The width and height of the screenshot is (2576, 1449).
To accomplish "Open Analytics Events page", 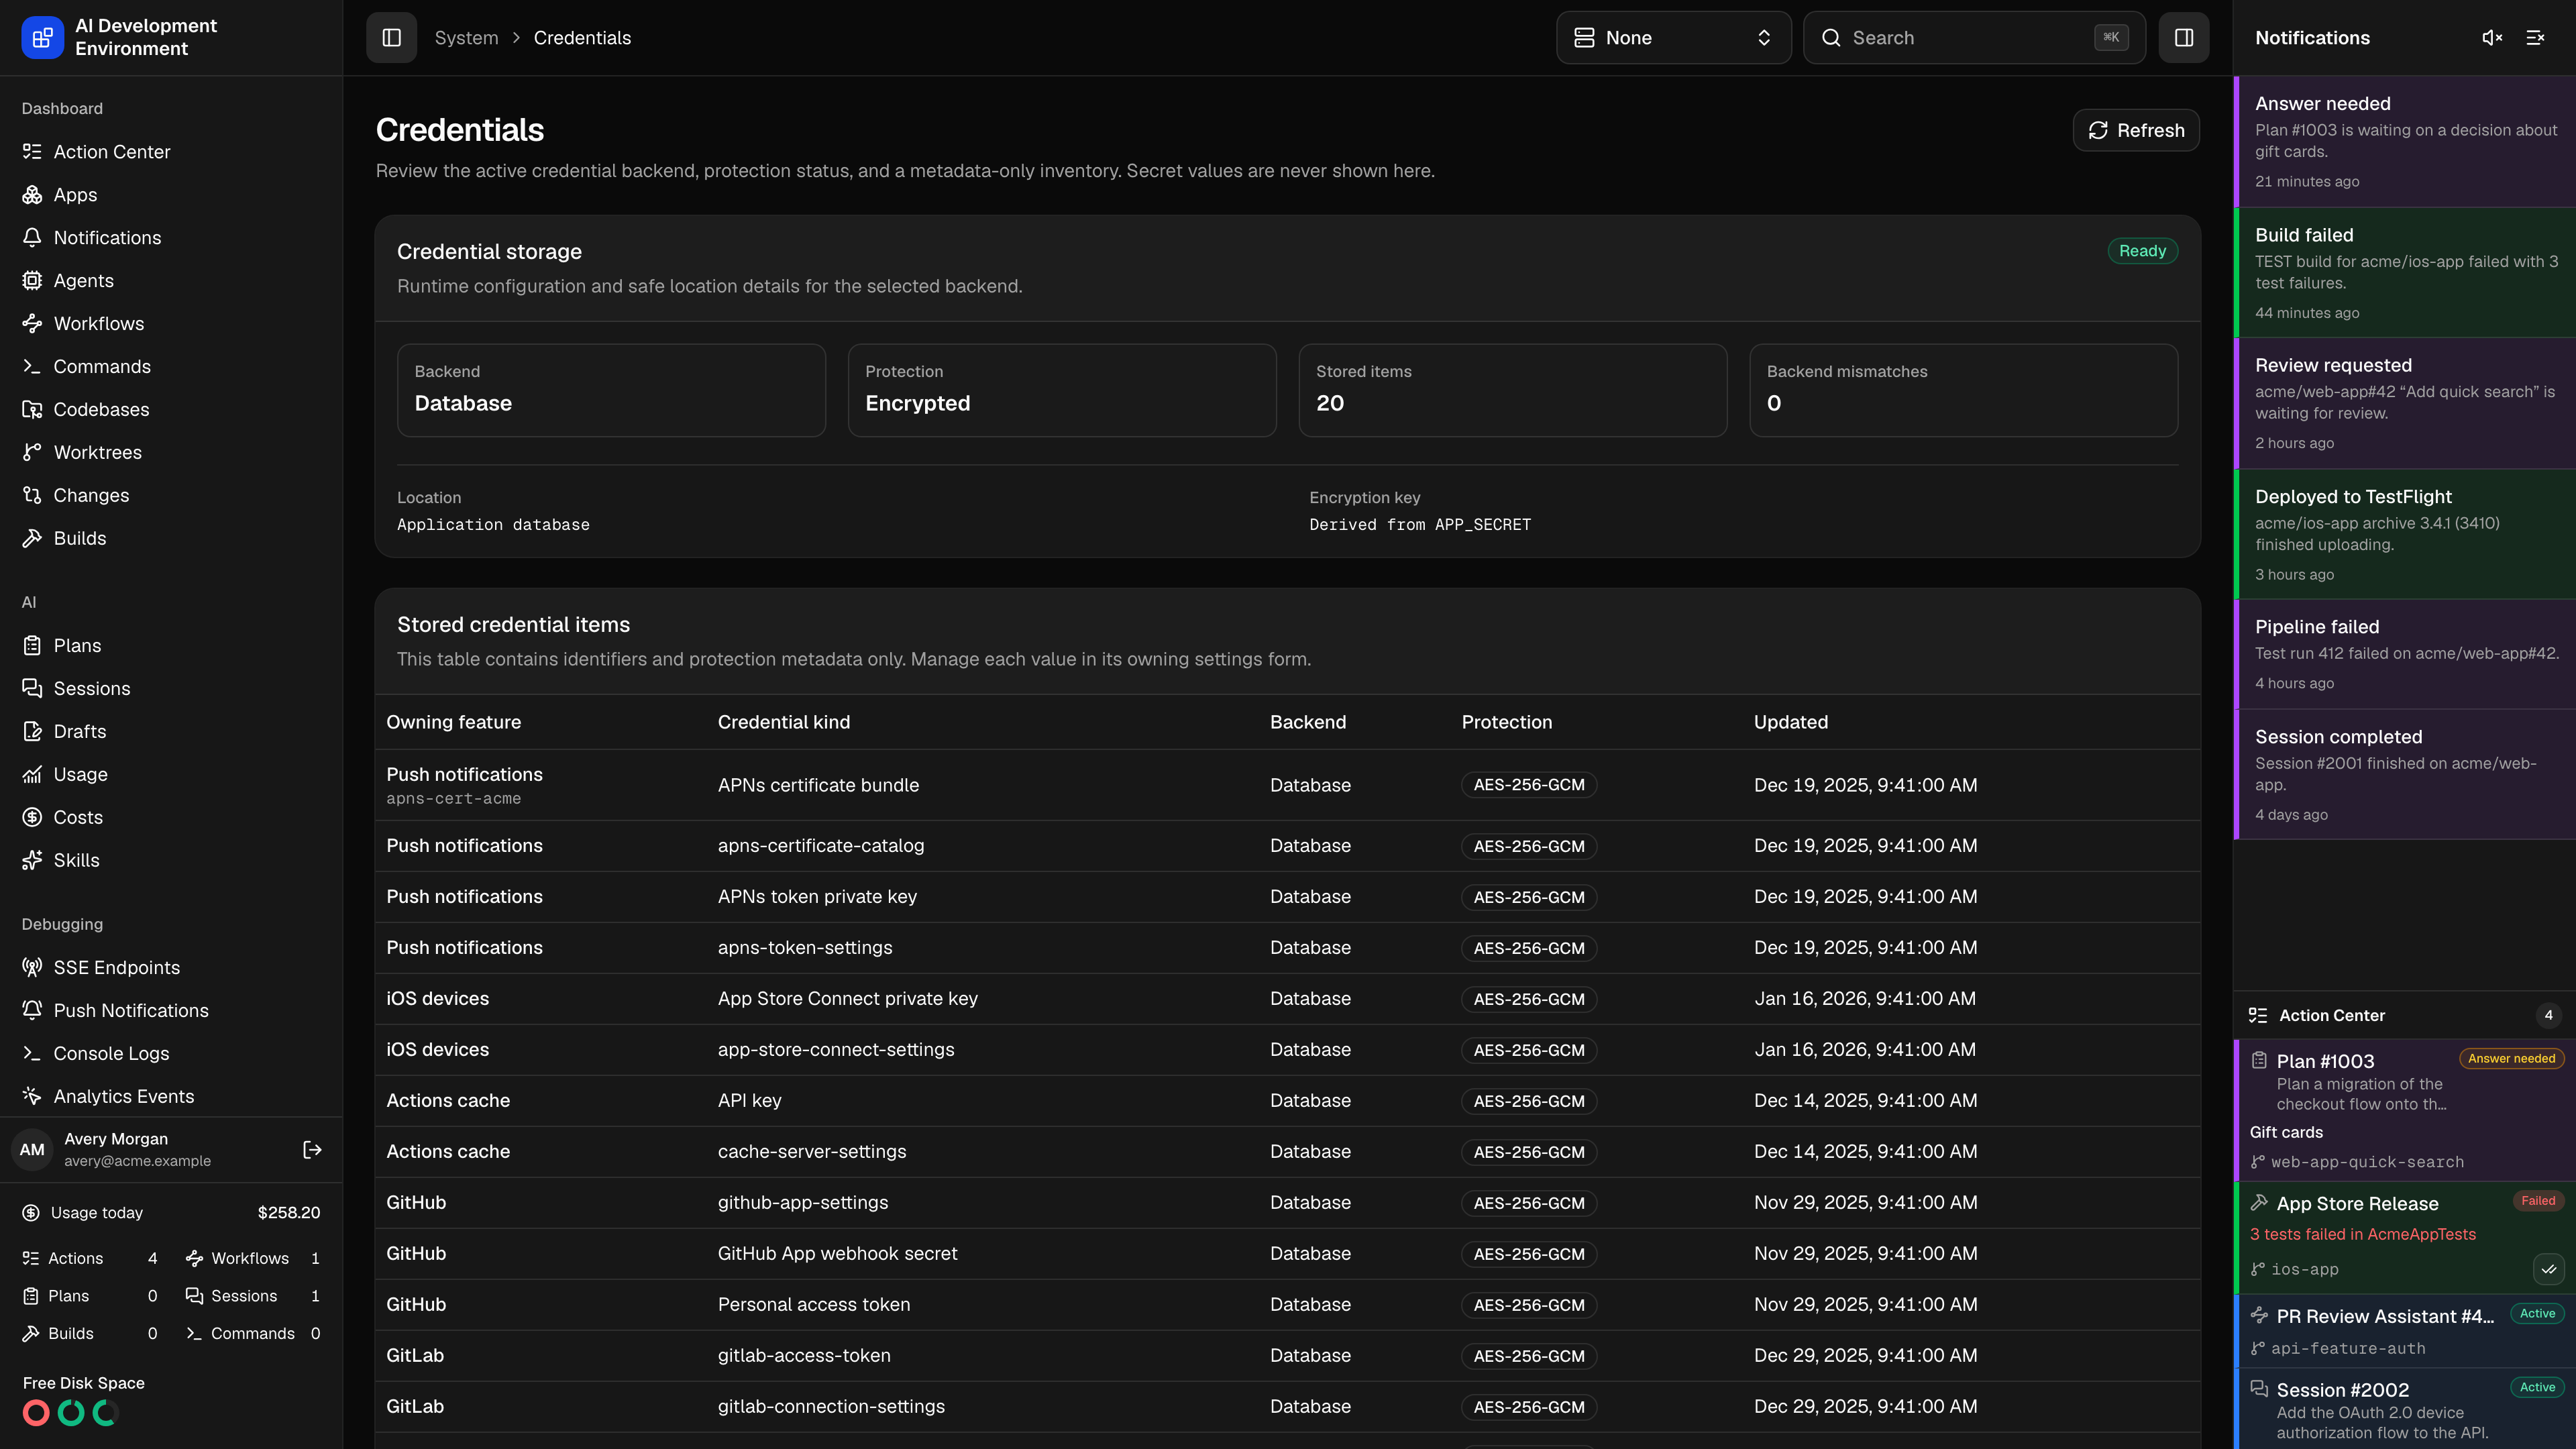I will (x=171, y=1097).
